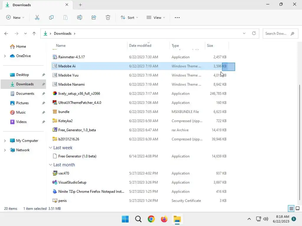
Task: Show hidden tray icons chevron
Action: pyautogui.click(x=249, y=219)
